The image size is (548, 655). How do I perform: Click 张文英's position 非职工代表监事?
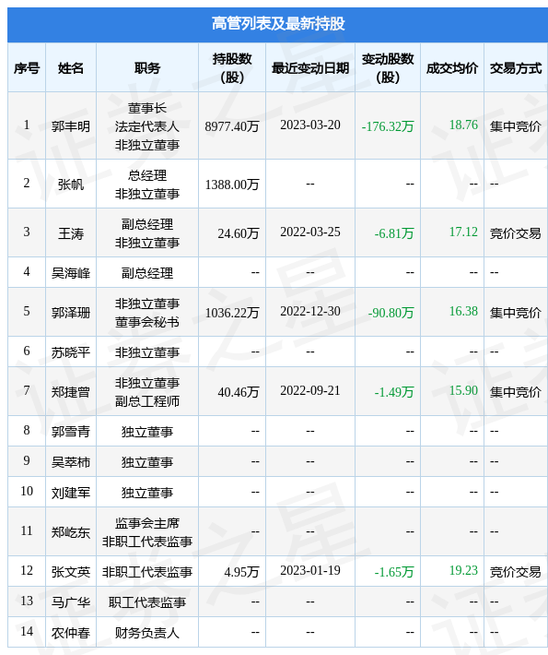pyautogui.click(x=147, y=572)
